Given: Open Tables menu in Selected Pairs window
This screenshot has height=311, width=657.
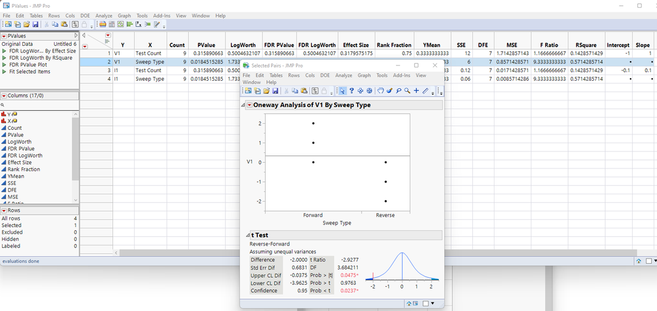Looking at the screenshot, I should click(x=276, y=75).
